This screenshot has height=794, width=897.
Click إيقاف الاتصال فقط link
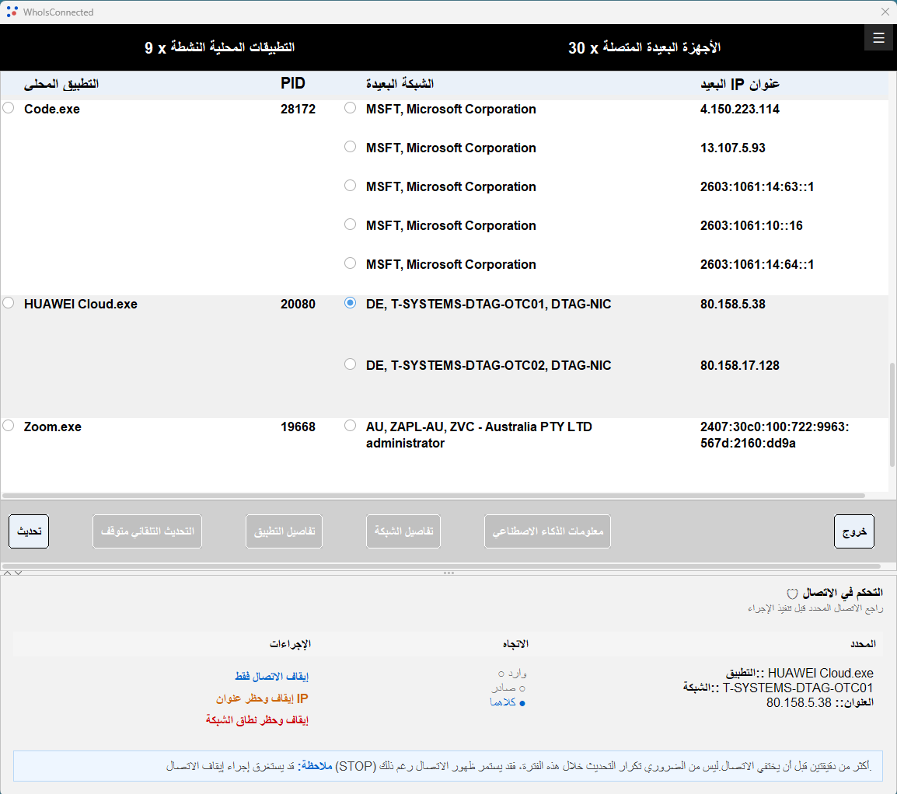click(272, 677)
